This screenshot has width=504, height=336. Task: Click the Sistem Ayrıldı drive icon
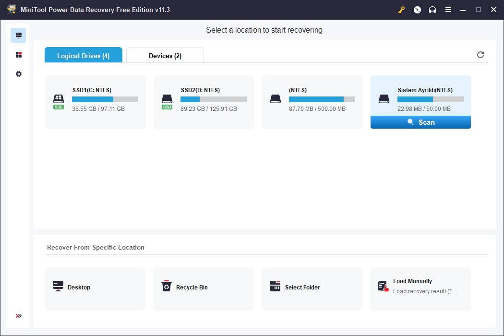click(x=384, y=99)
